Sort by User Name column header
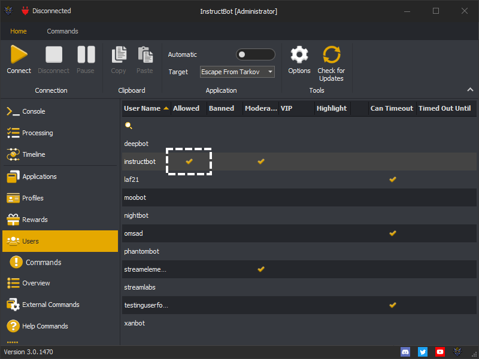This screenshot has width=479, height=359. pos(146,108)
